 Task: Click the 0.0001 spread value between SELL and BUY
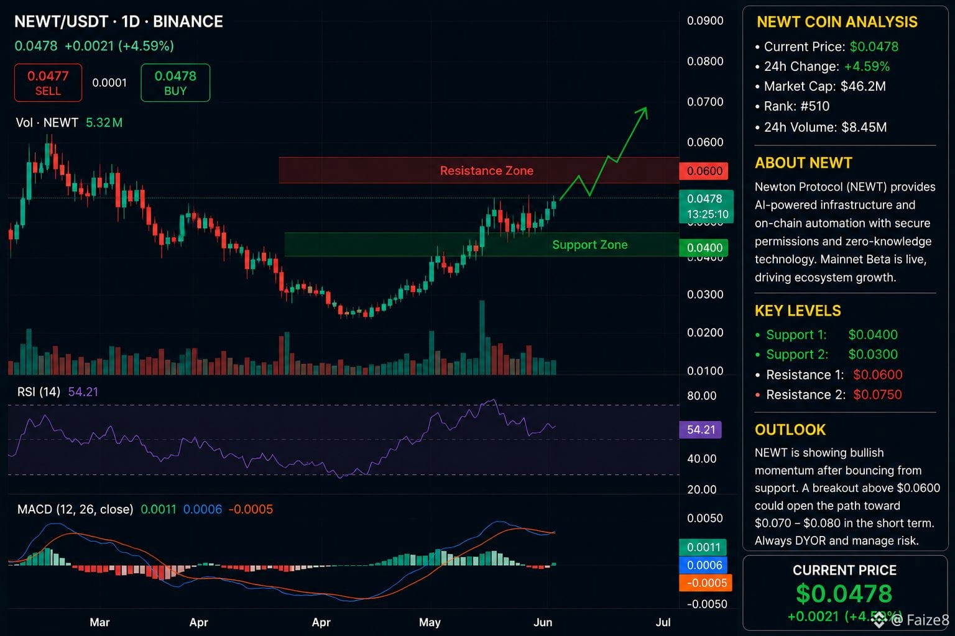point(109,83)
